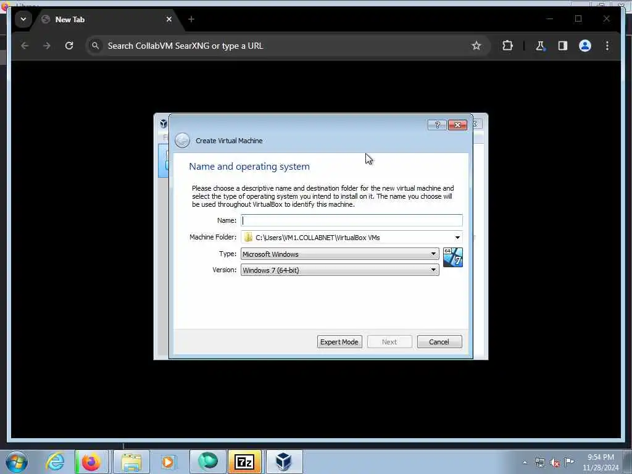Open Windows Explorer from the taskbar
This screenshot has width=632, height=474.
[x=131, y=462]
